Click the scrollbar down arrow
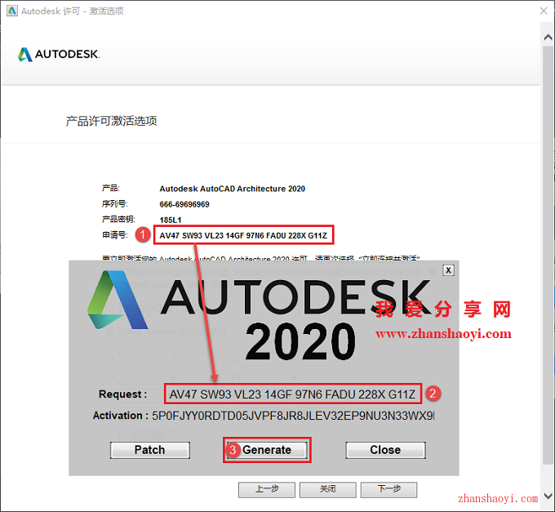Viewport: 555px width, 512px height. tap(548, 496)
